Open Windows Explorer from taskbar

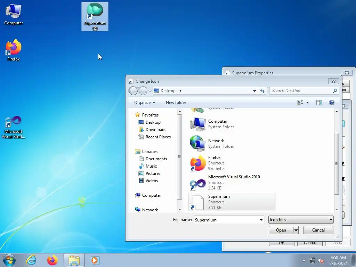point(74,260)
